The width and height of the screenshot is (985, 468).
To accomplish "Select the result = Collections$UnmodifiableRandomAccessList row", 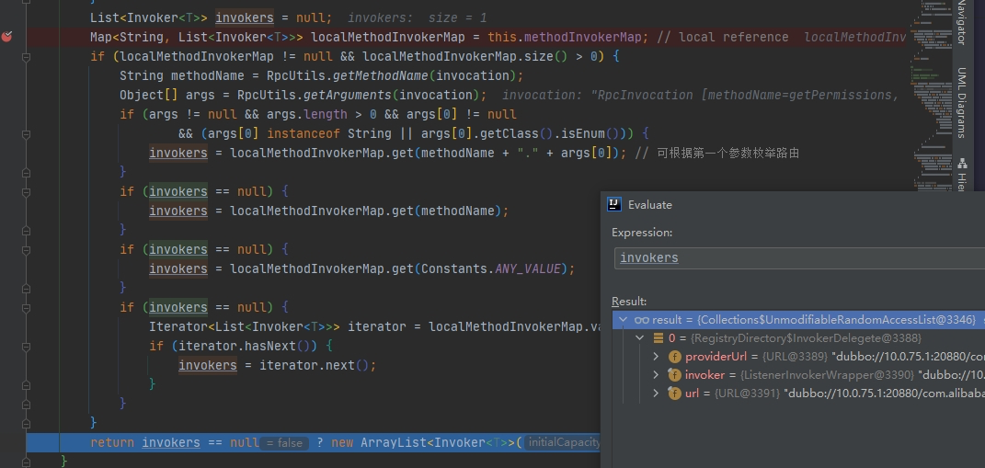I will tap(798, 320).
